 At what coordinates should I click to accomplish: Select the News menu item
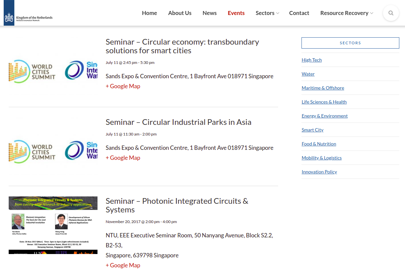[x=210, y=13]
